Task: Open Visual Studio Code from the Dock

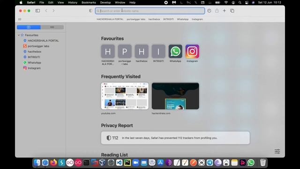Action: pos(119,163)
